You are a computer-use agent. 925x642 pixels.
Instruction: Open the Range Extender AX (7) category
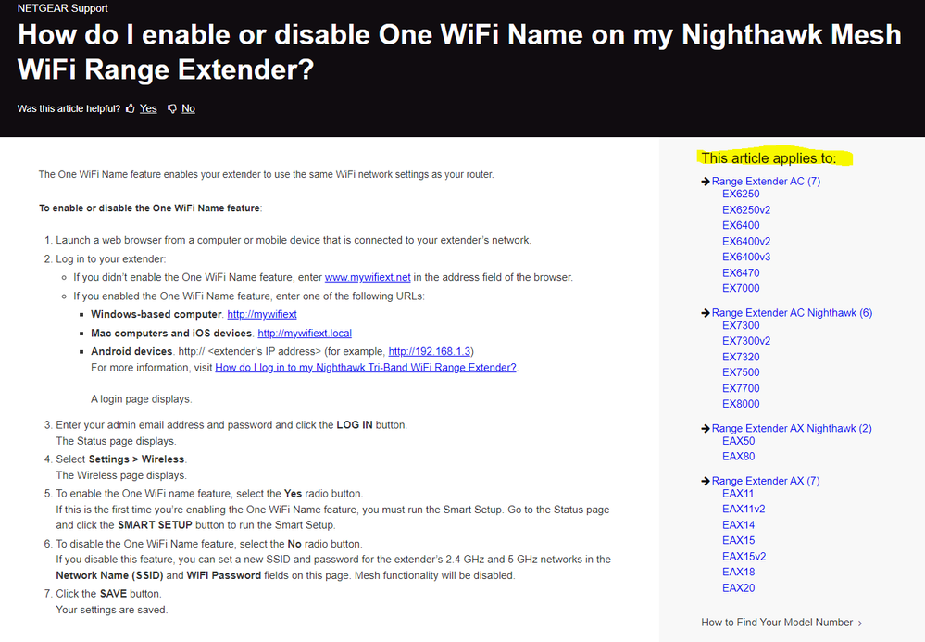pyautogui.click(x=766, y=482)
